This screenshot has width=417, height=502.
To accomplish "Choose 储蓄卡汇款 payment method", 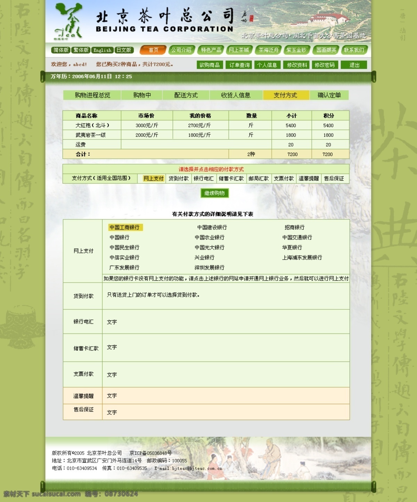I will pos(231,178).
